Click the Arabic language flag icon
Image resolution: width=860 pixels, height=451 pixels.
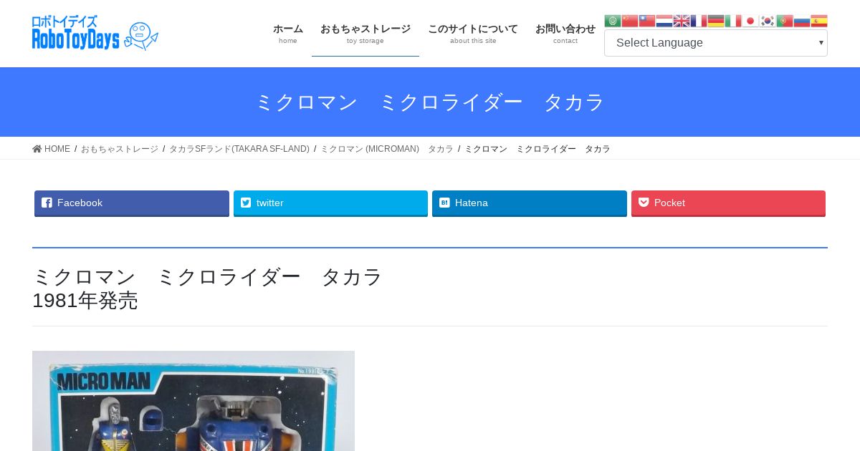[x=613, y=21]
